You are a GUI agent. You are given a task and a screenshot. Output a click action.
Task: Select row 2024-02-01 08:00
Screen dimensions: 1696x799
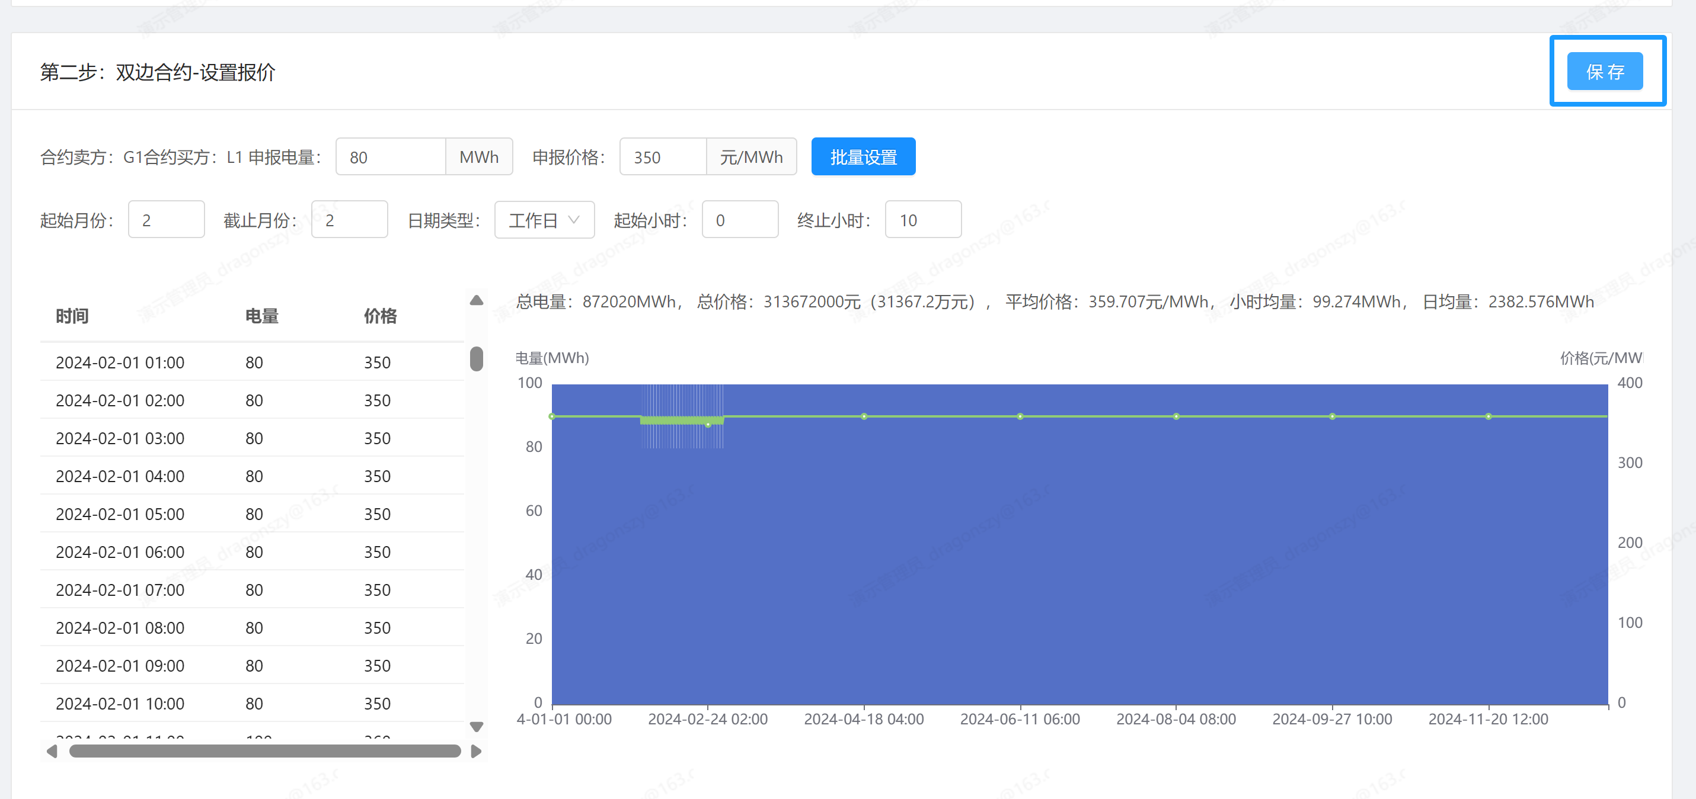click(x=252, y=628)
